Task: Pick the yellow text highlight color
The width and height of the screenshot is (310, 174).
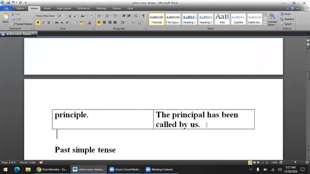Action: point(82,23)
